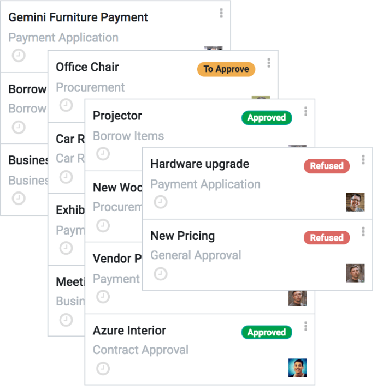Click user avatar on Hardware upgrade card
377x390 pixels.
coord(355,202)
